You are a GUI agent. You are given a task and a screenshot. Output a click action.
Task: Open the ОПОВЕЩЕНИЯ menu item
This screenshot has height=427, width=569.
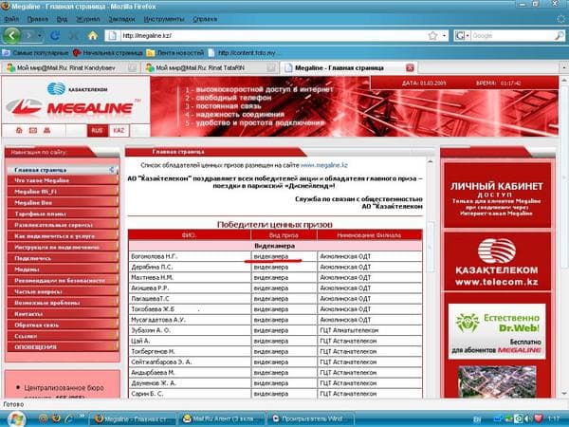[x=63, y=347]
